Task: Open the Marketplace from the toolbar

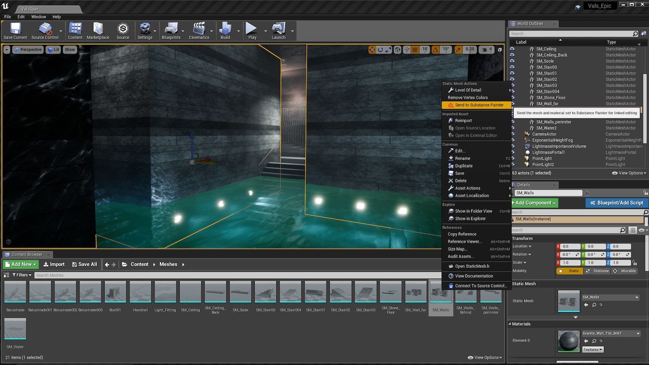Action: pos(98,30)
